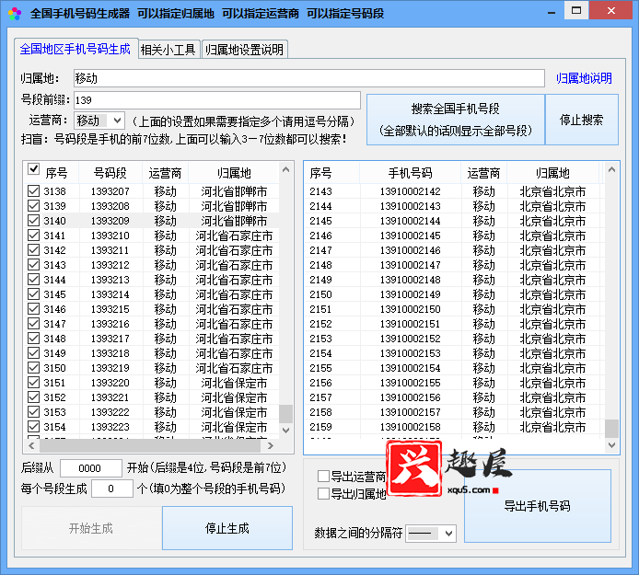Switch to 相关小工具 tab
Image resolution: width=639 pixels, height=575 pixels.
coord(168,50)
